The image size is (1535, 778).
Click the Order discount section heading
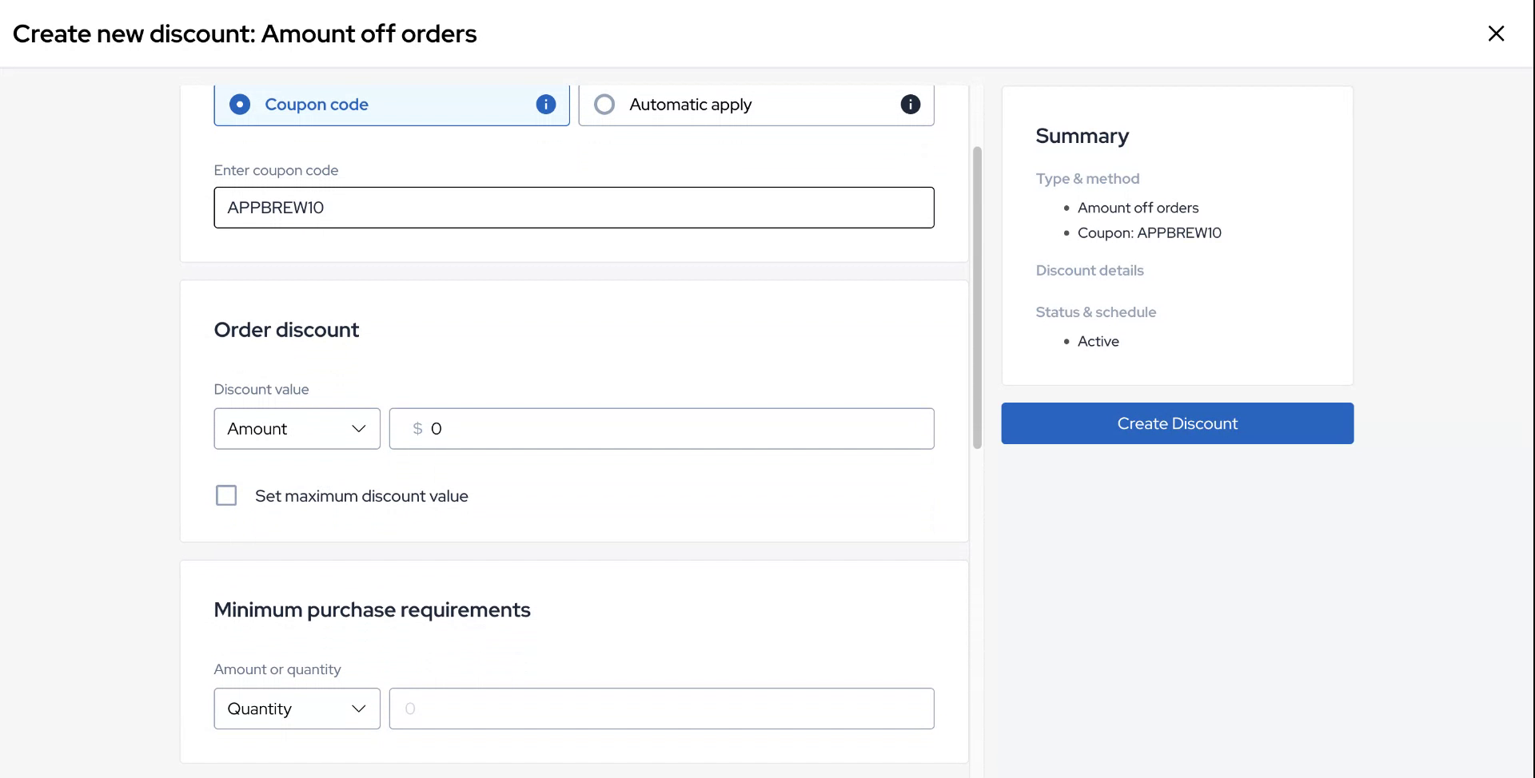pos(286,329)
